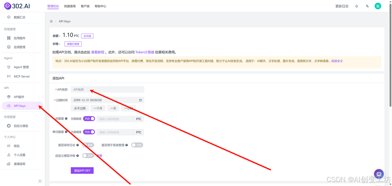Enable the 是否保存日志 switch
The image size is (392, 186).
[88, 145]
